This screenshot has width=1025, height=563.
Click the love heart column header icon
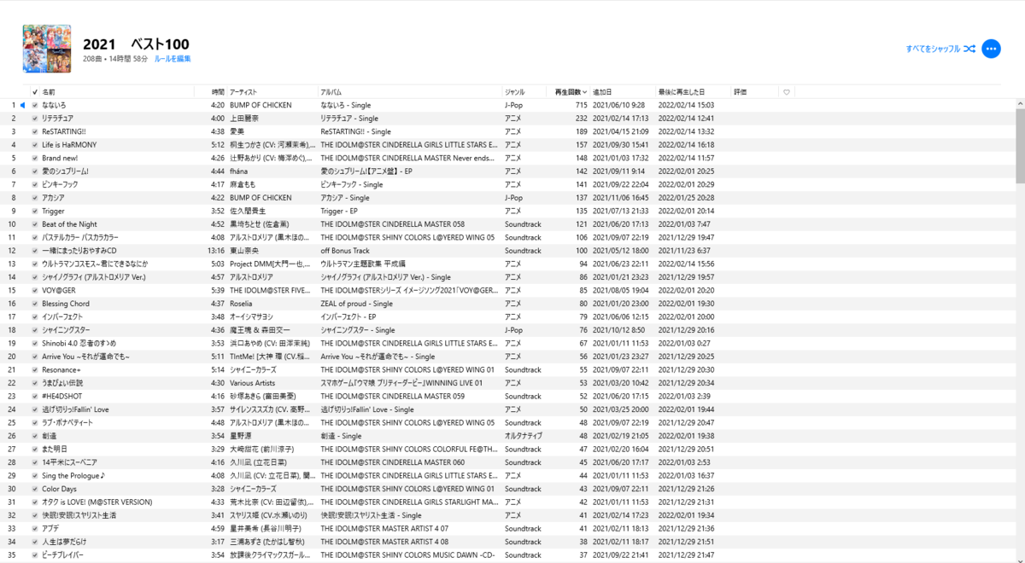[x=786, y=92]
